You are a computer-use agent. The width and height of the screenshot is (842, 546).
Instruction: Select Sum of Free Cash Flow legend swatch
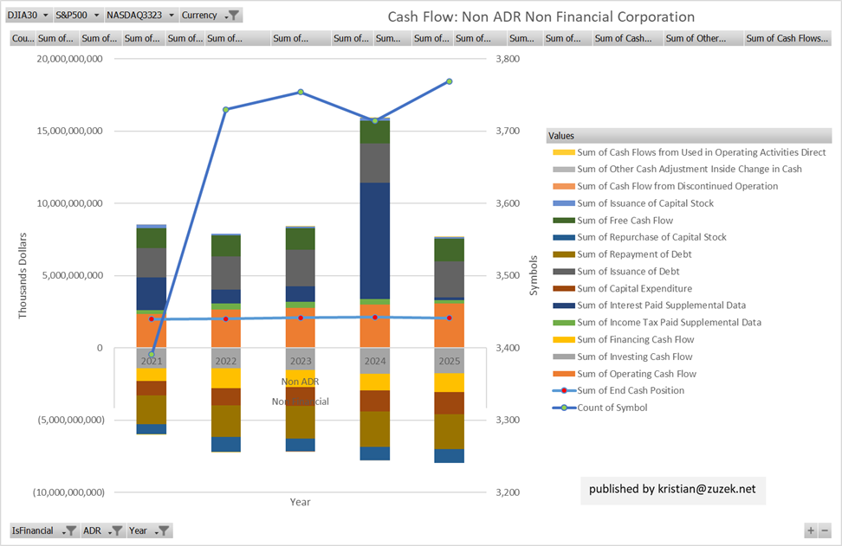click(x=564, y=221)
